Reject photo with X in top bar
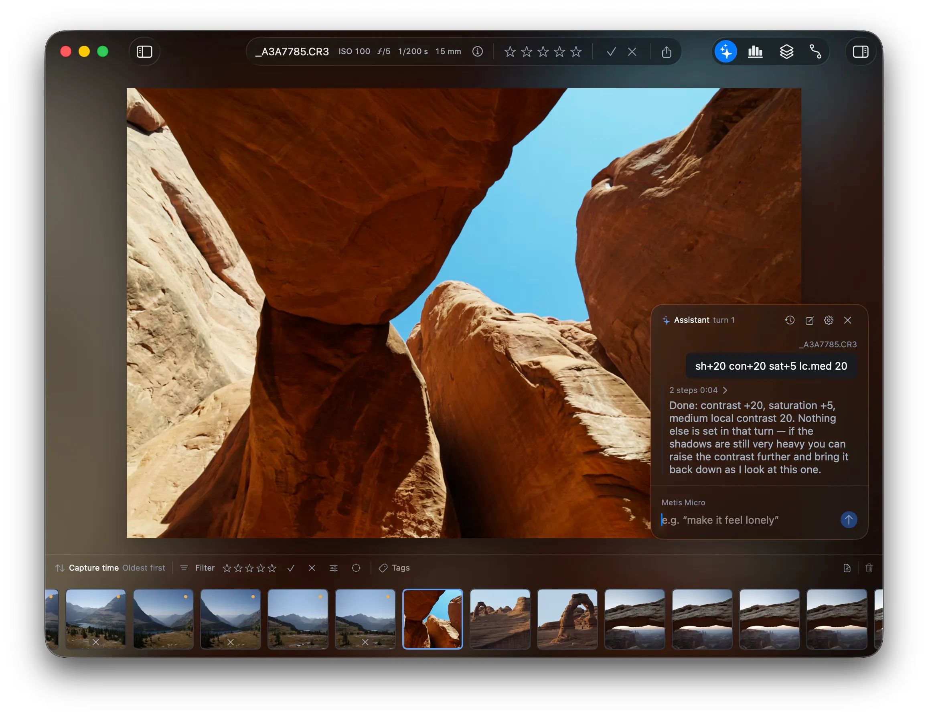Screen dimensions: 928x717 (632, 52)
